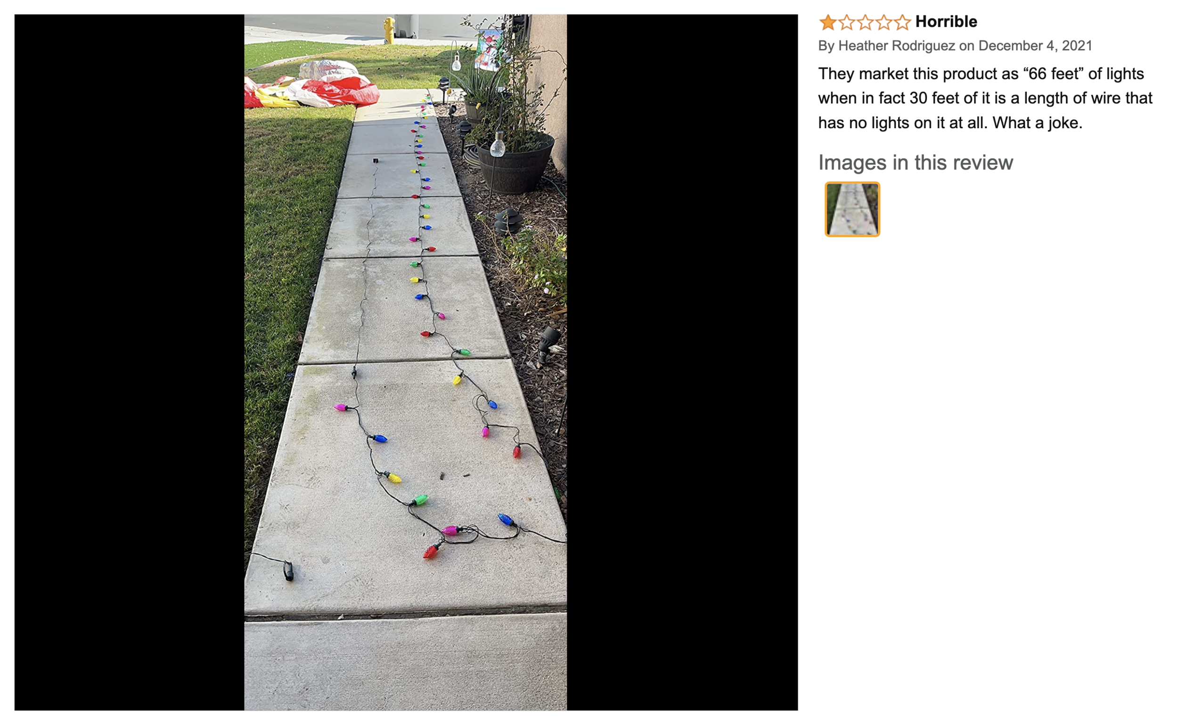Click the review text about "66 feet" lights
This screenshot has width=1178, height=728.
pos(985,98)
